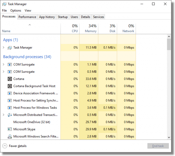Click the Task Manager app row icon
The image size is (175, 156).
click(x=10, y=48)
